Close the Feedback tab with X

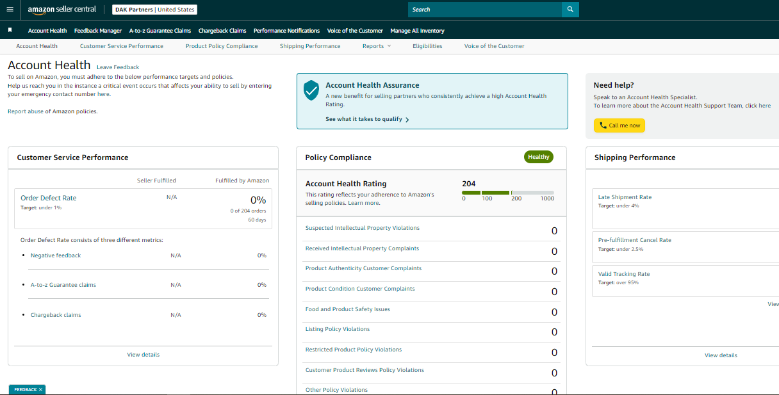click(40, 389)
